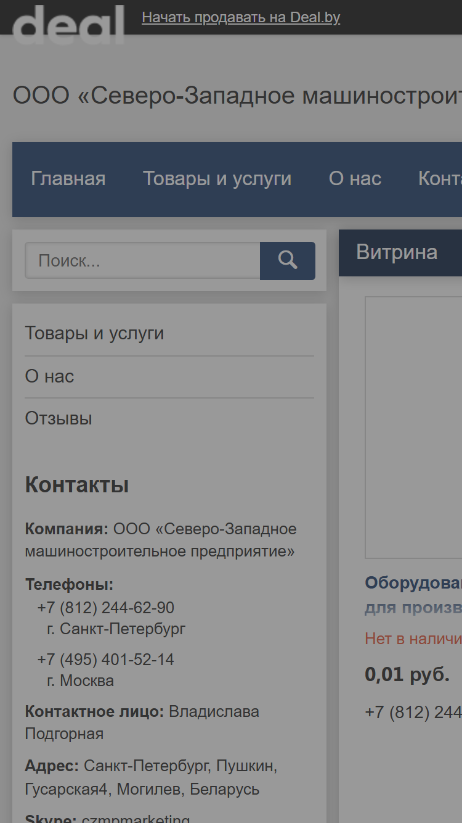Select the Витрина tab

[x=397, y=252]
